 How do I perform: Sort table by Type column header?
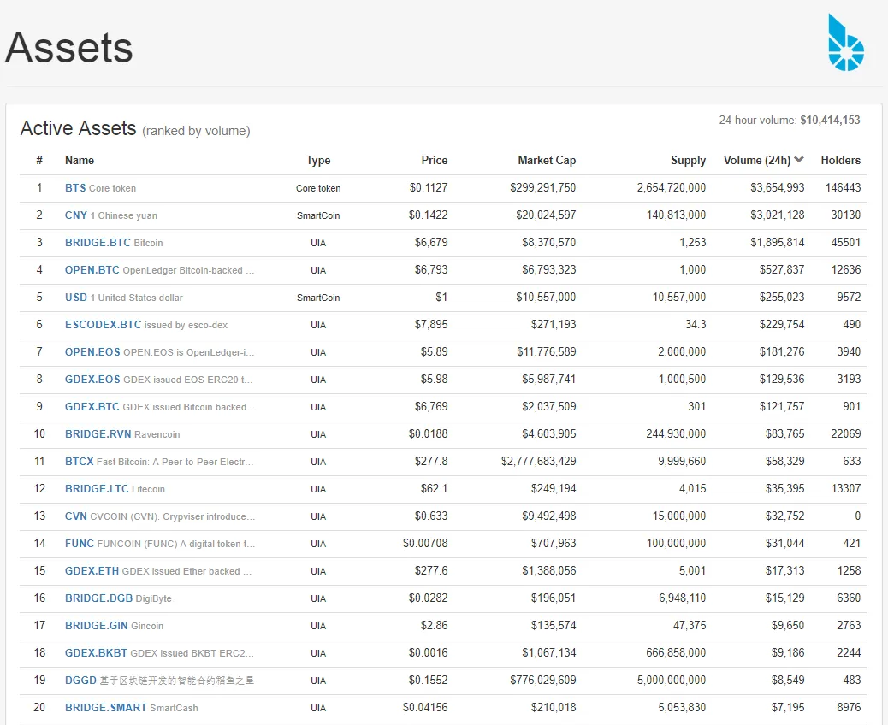pyautogui.click(x=318, y=160)
